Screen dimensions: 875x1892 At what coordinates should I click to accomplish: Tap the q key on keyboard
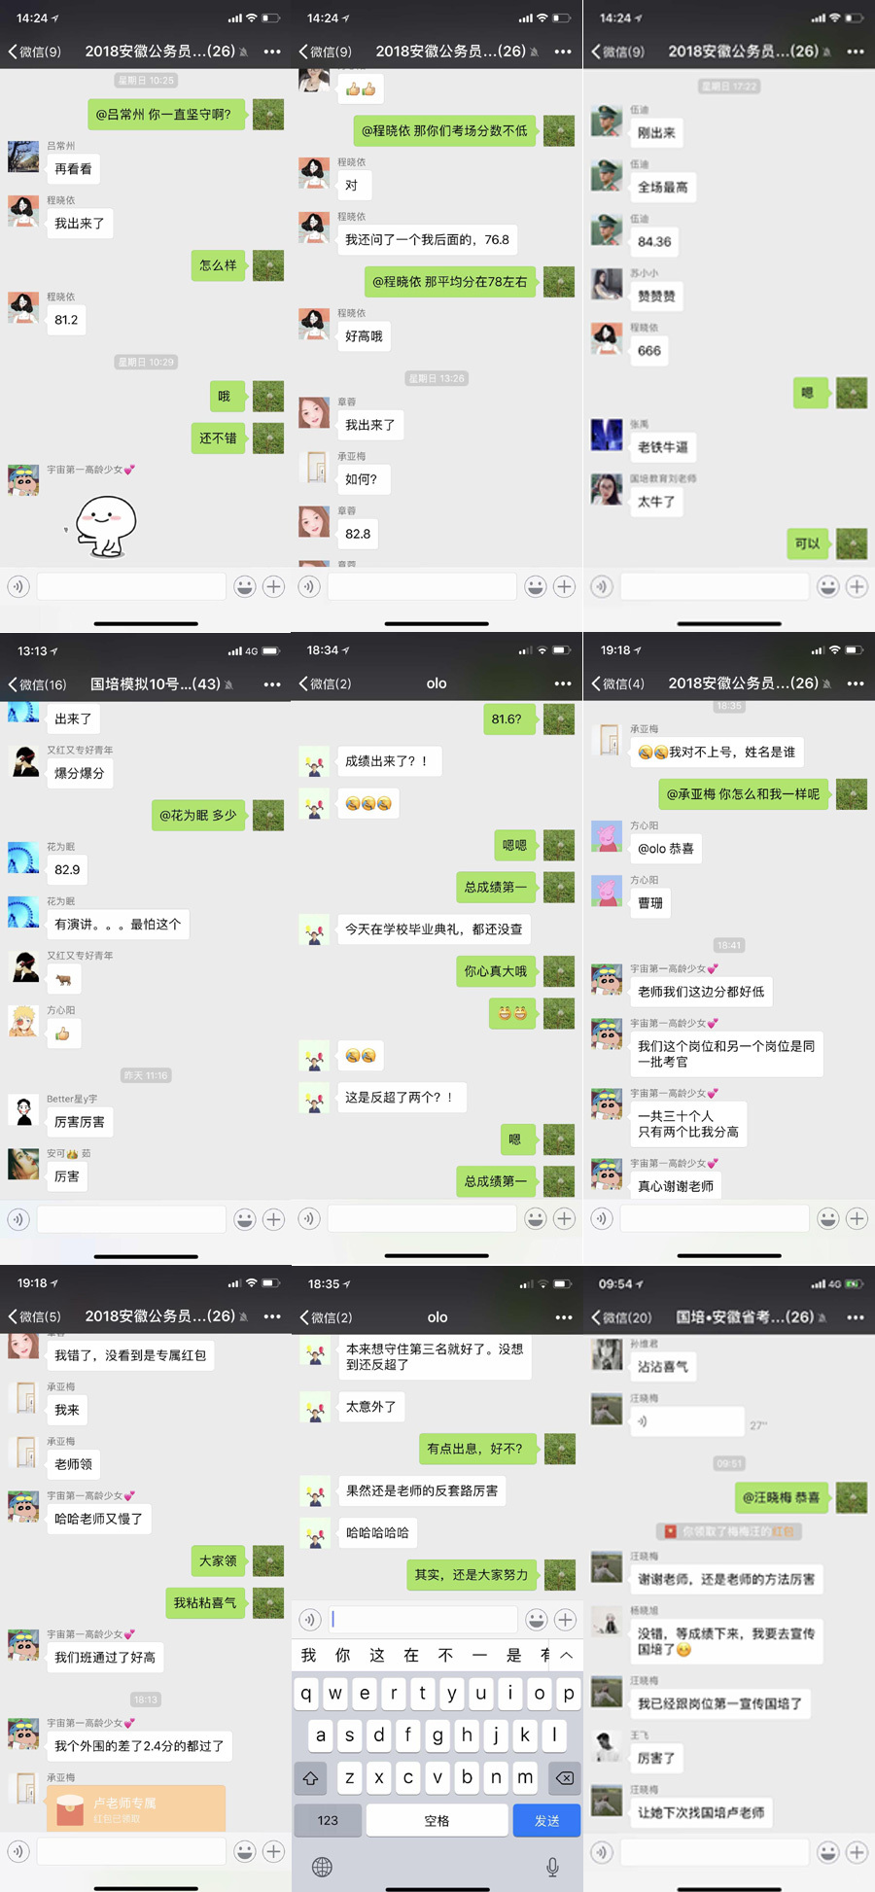pyautogui.click(x=306, y=1693)
